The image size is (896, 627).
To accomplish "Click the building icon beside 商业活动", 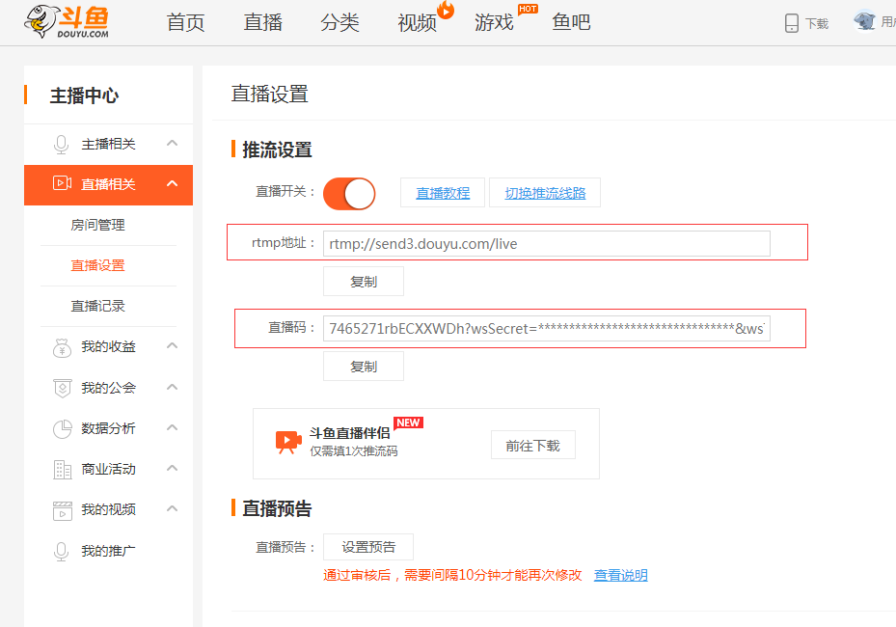I will [x=62, y=470].
